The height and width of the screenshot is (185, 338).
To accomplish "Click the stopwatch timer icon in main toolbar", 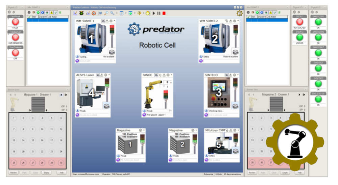I will click(x=148, y=13).
